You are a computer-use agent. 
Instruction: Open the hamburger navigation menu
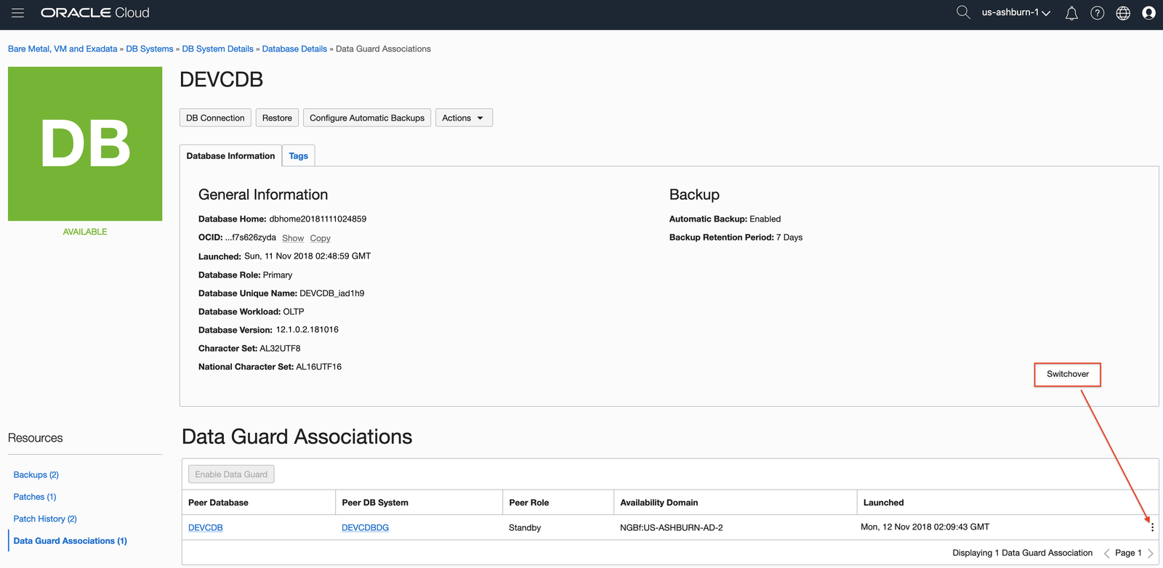[x=18, y=13]
